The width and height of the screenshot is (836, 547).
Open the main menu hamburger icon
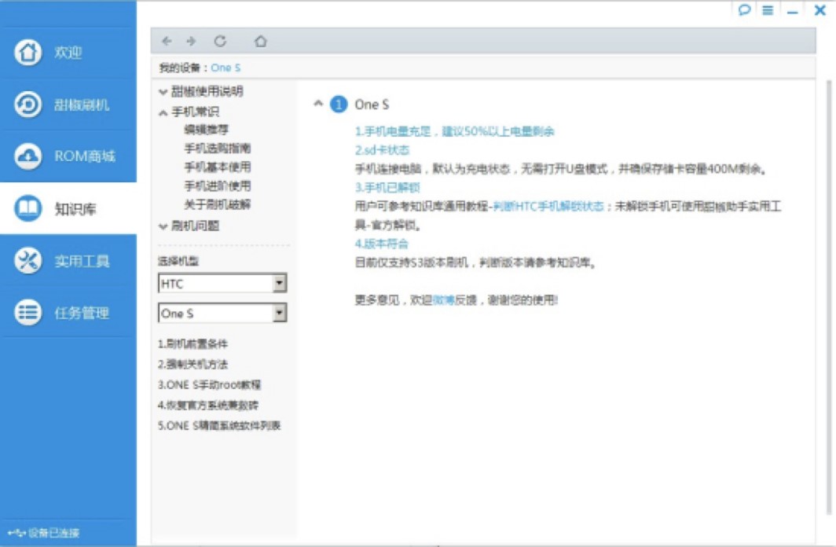click(768, 10)
